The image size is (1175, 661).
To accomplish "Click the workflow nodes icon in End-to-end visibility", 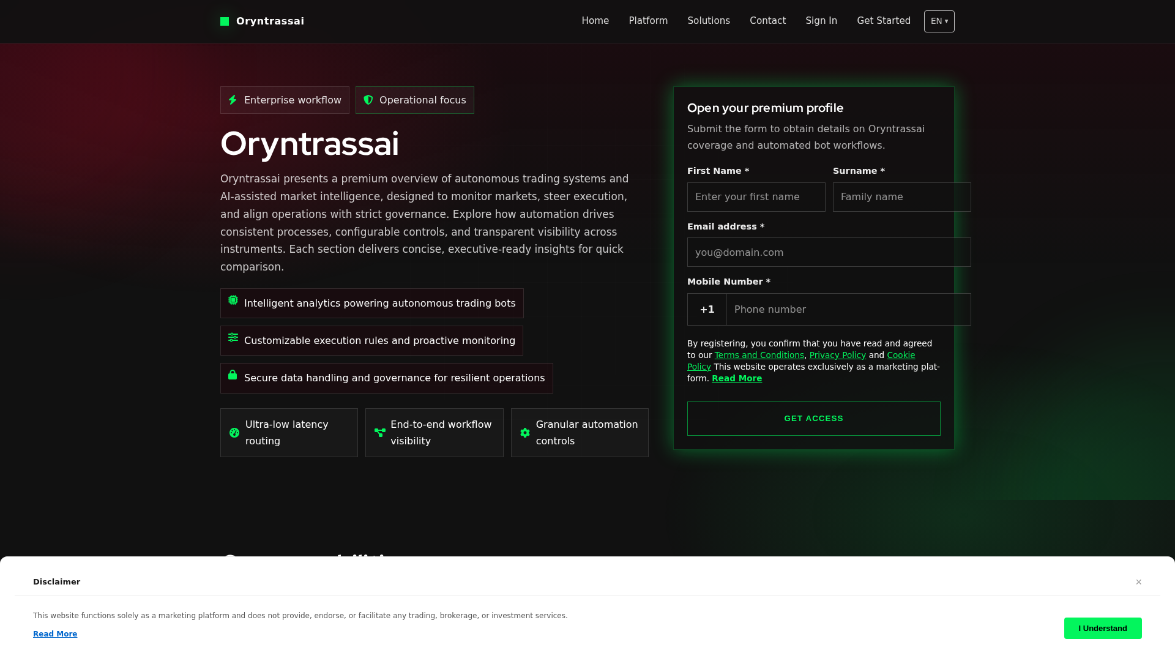I will pos(380,433).
